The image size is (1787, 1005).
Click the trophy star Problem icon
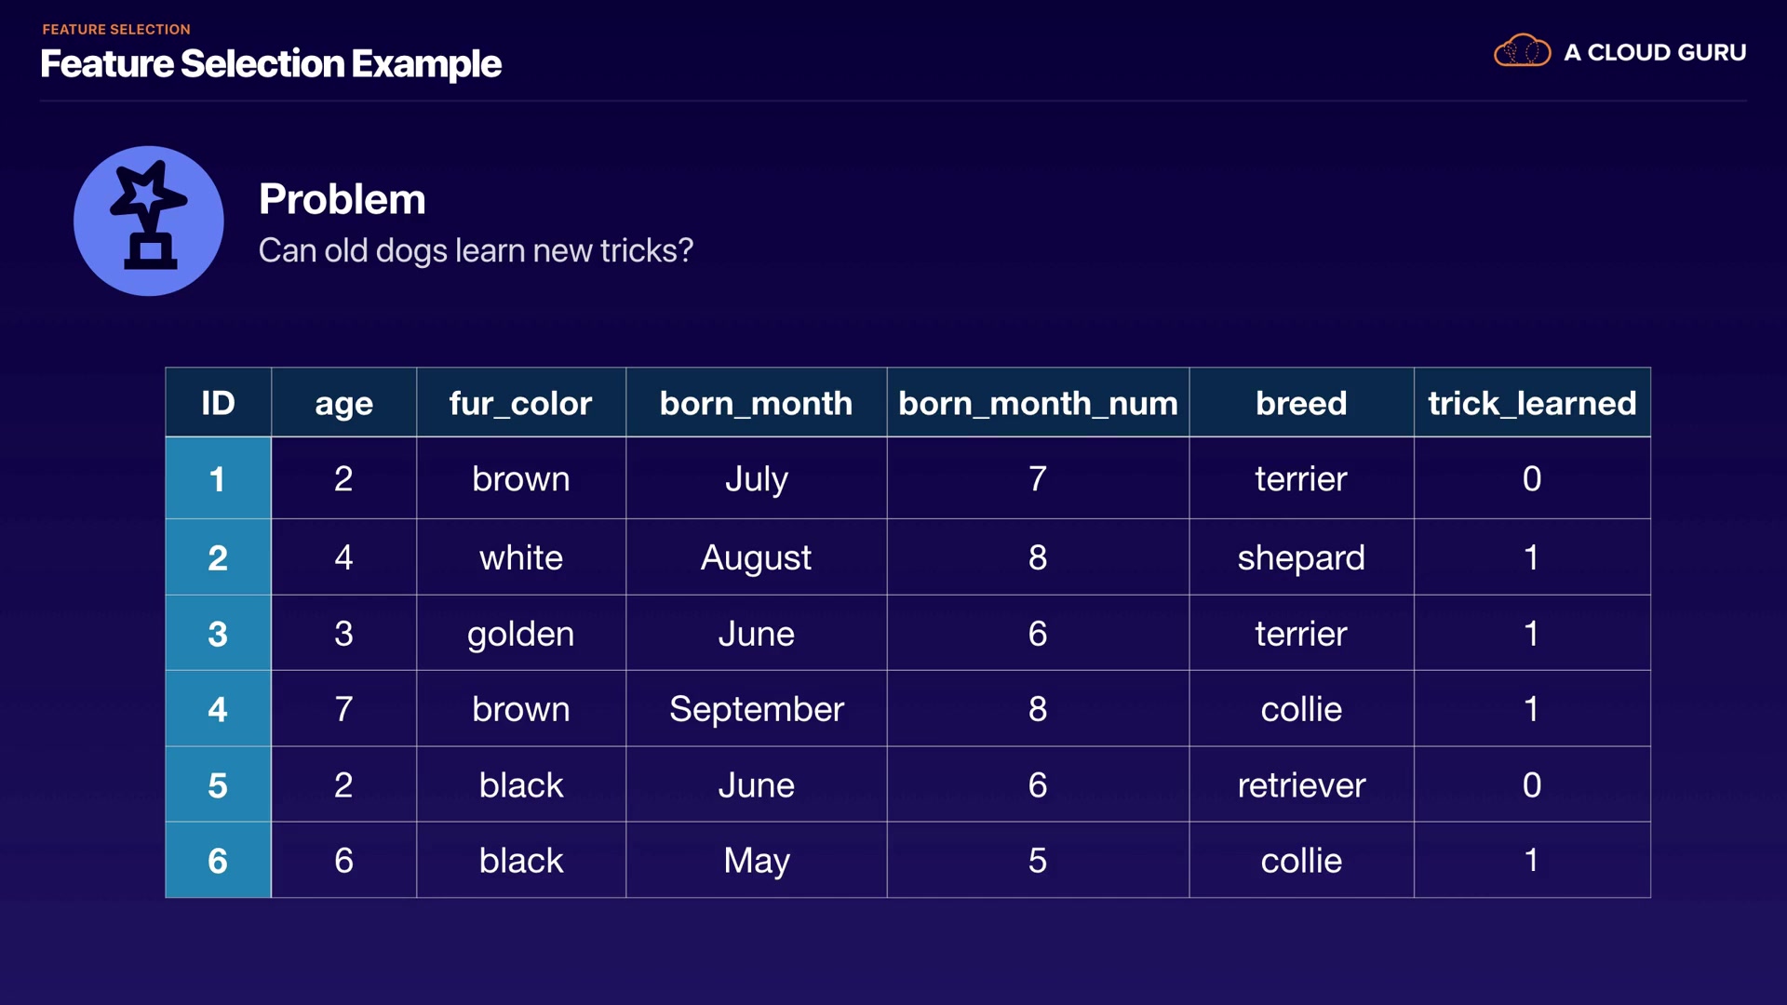click(x=149, y=221)
